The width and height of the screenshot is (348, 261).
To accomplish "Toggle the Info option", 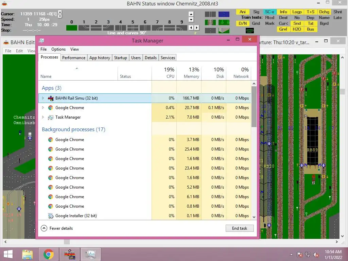I will pyautogui.click(x=283, y=12).
